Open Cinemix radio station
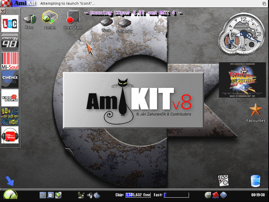 point(10,79)
